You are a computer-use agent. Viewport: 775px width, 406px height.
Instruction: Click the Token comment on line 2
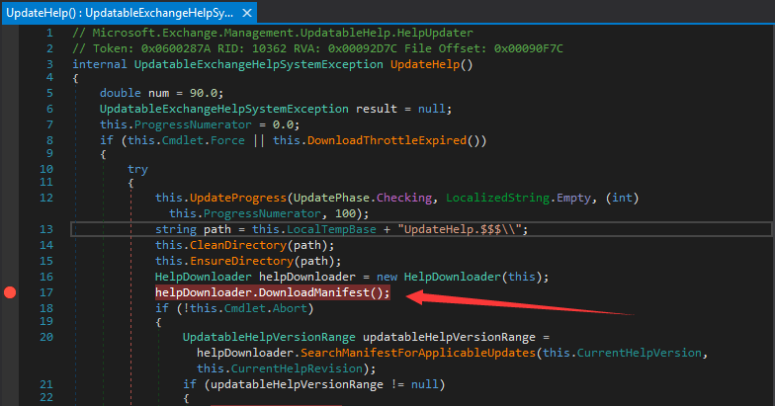pos(317,48)
